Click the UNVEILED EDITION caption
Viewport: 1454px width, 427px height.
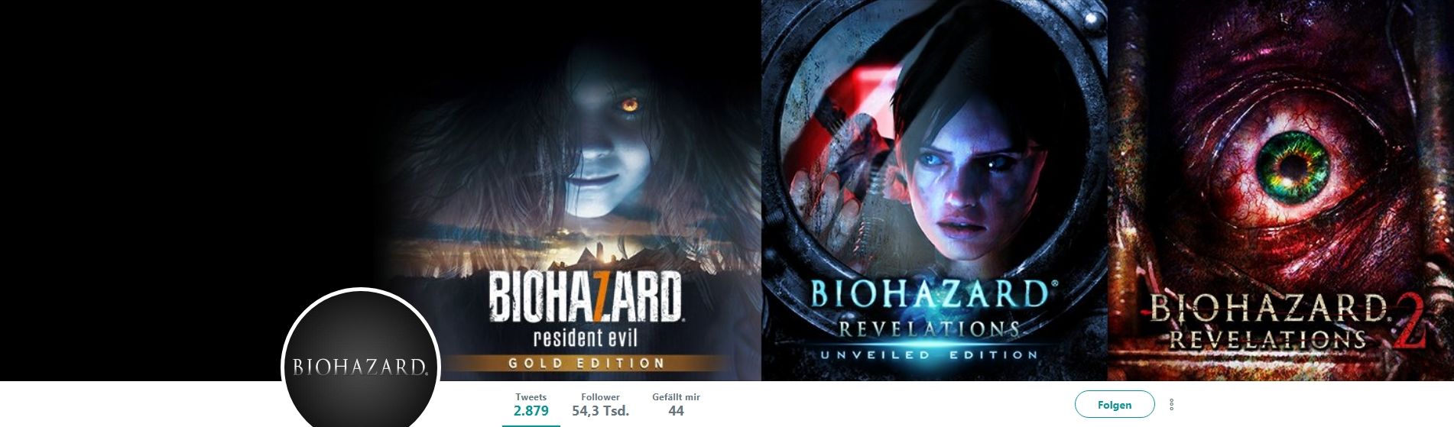coord(929,355)
